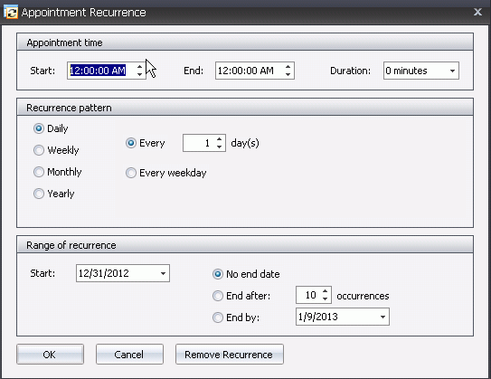Close the Appointment Recurrence dialog
Viewport: 491px width, 379px height.
tap(477, 13)
